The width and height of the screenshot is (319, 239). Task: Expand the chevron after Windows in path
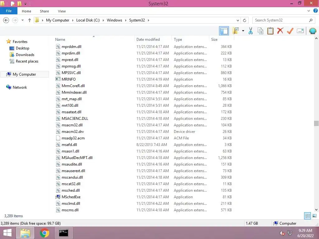click(x=126, y=20)
